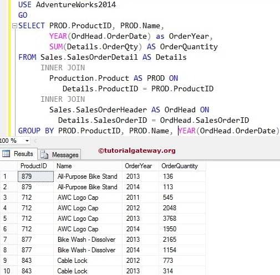Screen dimensions: 280x275
Task: Click the USE keyword in the editor
Action: (25, 4)
